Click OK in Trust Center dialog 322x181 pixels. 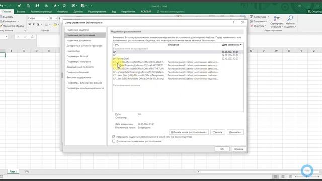tap(222, 149)
